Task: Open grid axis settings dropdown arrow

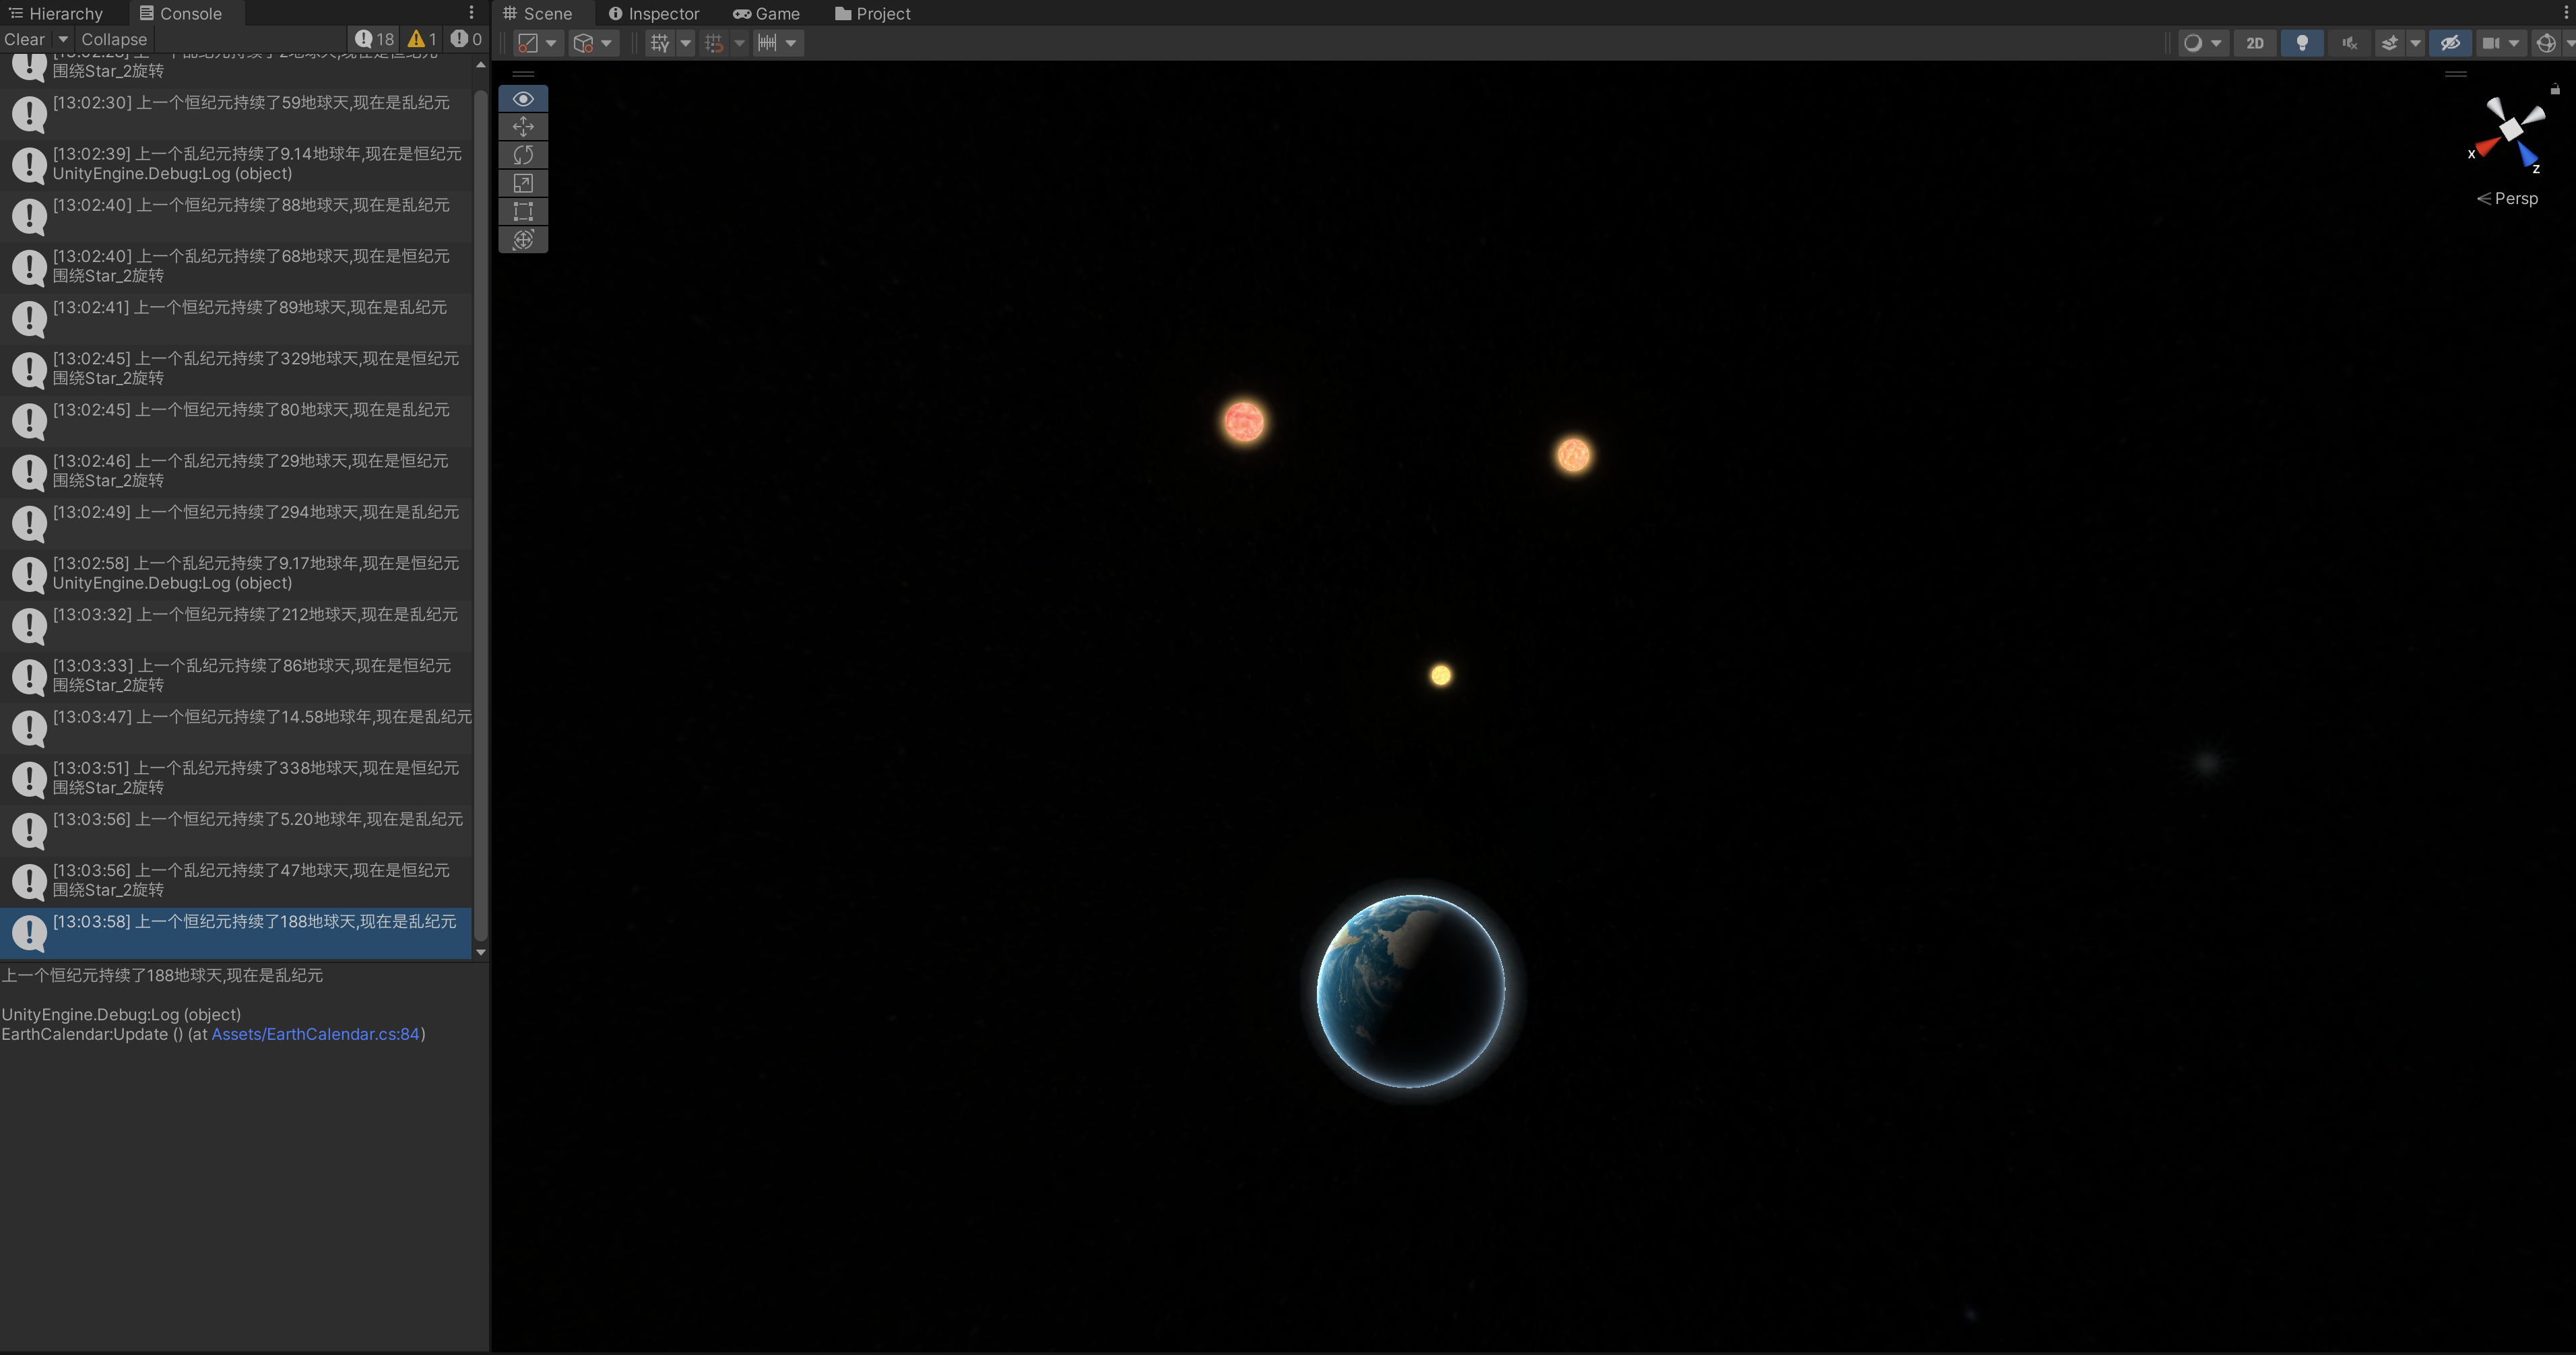Action: coord(685,43)
